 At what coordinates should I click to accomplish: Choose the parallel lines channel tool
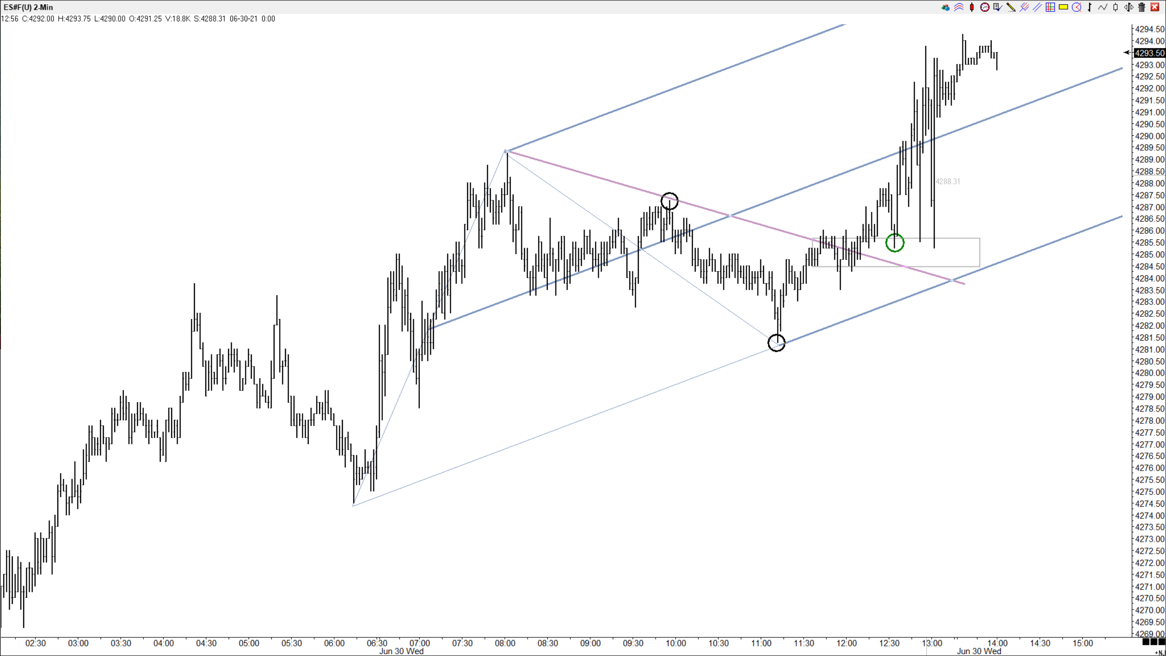coord(1037,7)
